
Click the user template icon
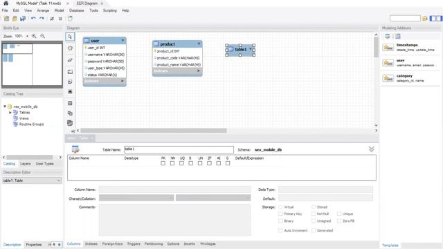coord(388,63)
